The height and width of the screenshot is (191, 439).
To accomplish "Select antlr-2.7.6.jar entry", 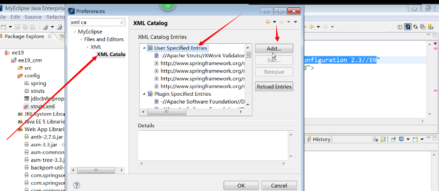I will tap(43, 137).
